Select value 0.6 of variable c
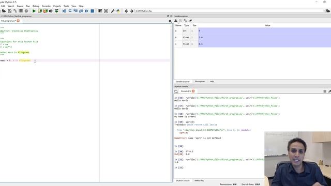Viewport: 331px width, 186px height. click(264, 44)
